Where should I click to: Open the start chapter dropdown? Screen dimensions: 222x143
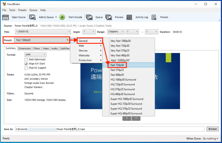click(x=132, y=32)
